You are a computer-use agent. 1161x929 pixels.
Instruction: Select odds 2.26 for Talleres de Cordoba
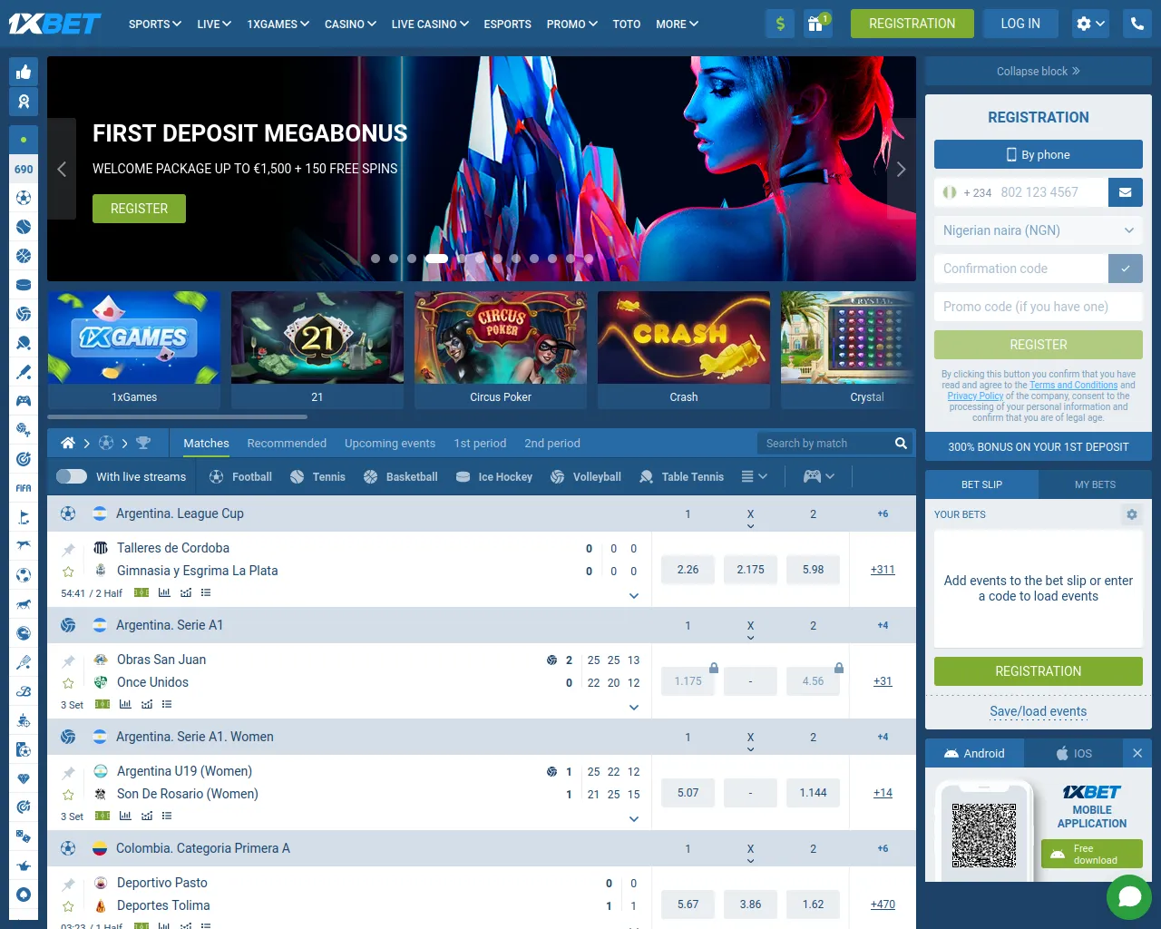(x=688, y=570)
